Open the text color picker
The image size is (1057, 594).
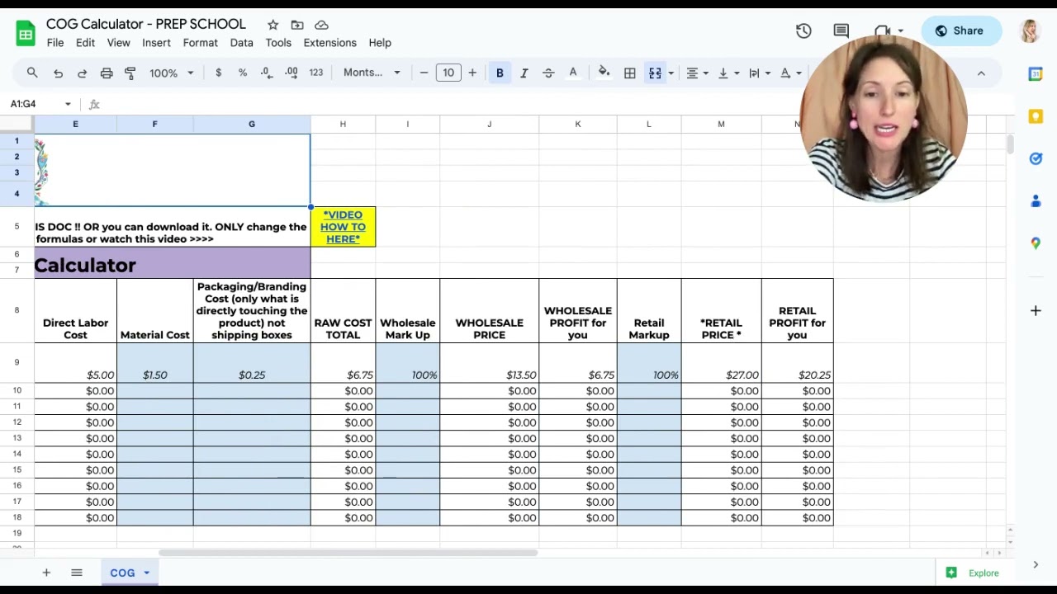573,73
